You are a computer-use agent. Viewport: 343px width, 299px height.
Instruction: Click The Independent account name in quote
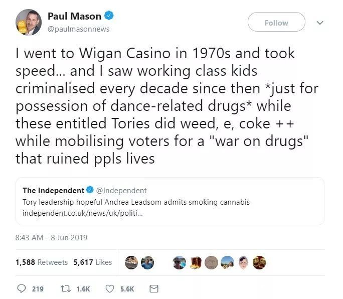[x=54, y=191]
